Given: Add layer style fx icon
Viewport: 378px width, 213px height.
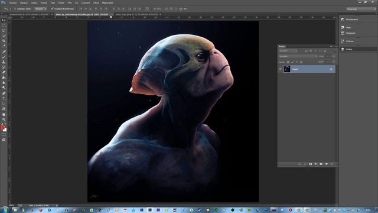Looking at the screenshot, I should pyautogui.click(x=305, y=164).
